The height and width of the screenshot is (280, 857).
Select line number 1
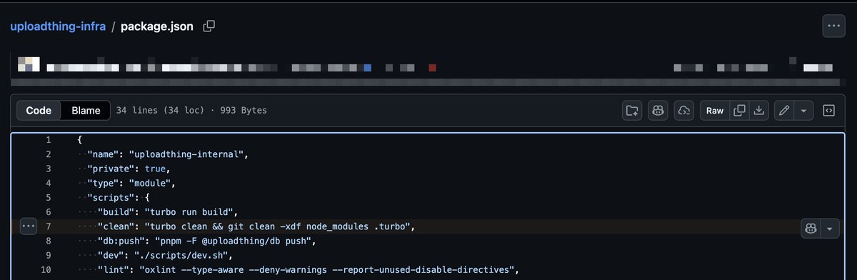coord(48,140)
